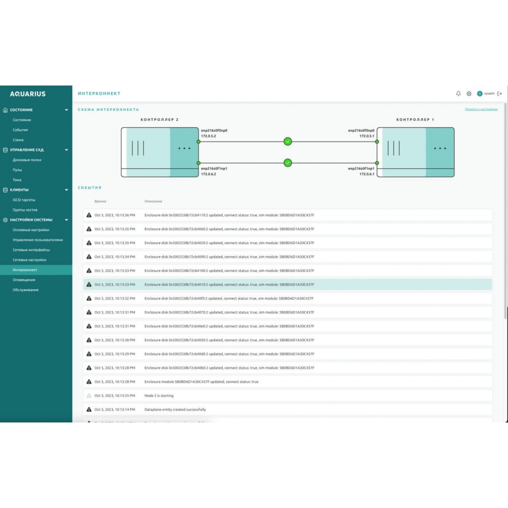Go to iSCSI таргеты page
This screenshot has height=508, width=508.
click(x=24, y=200)
